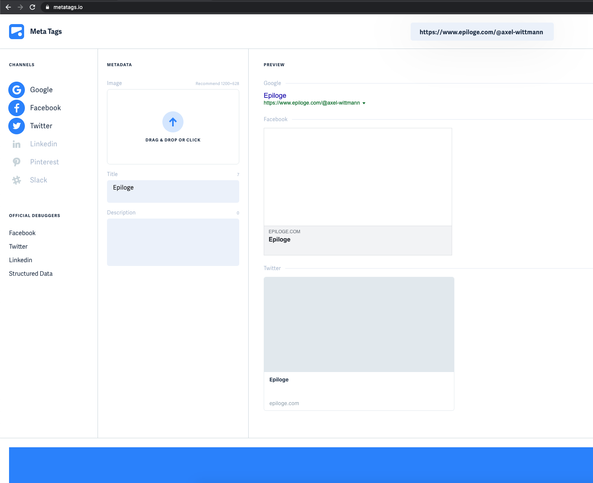Click the padlock site security icon

click(47, 7)
